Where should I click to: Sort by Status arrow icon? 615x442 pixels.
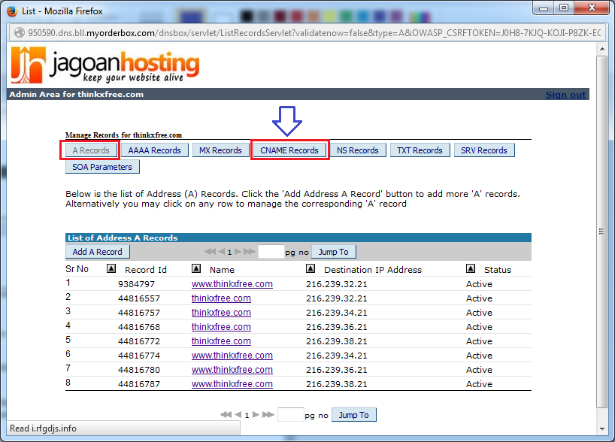click(471, 268)
